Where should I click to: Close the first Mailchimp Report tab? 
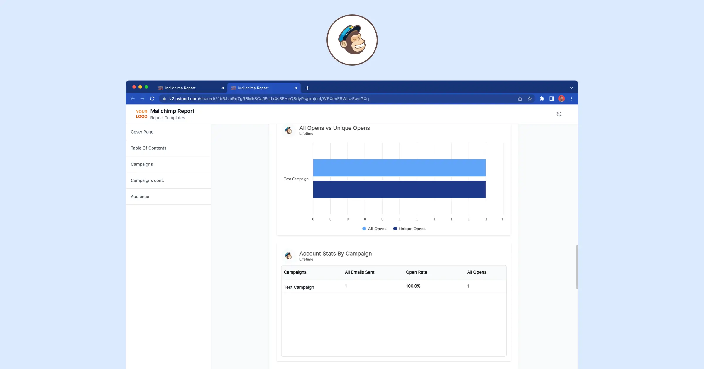223,88
